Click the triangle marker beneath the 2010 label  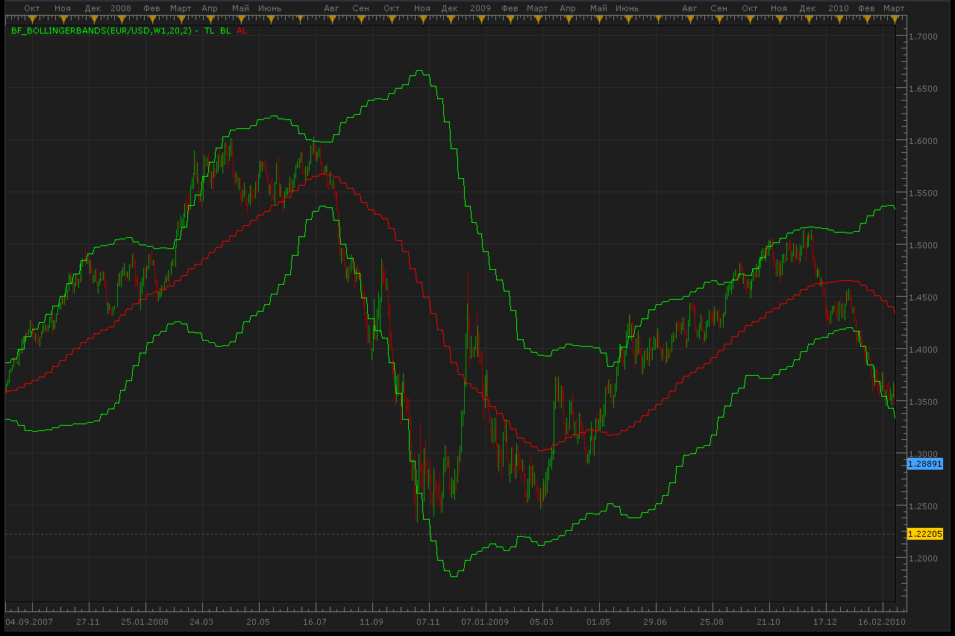click(839, 21)
